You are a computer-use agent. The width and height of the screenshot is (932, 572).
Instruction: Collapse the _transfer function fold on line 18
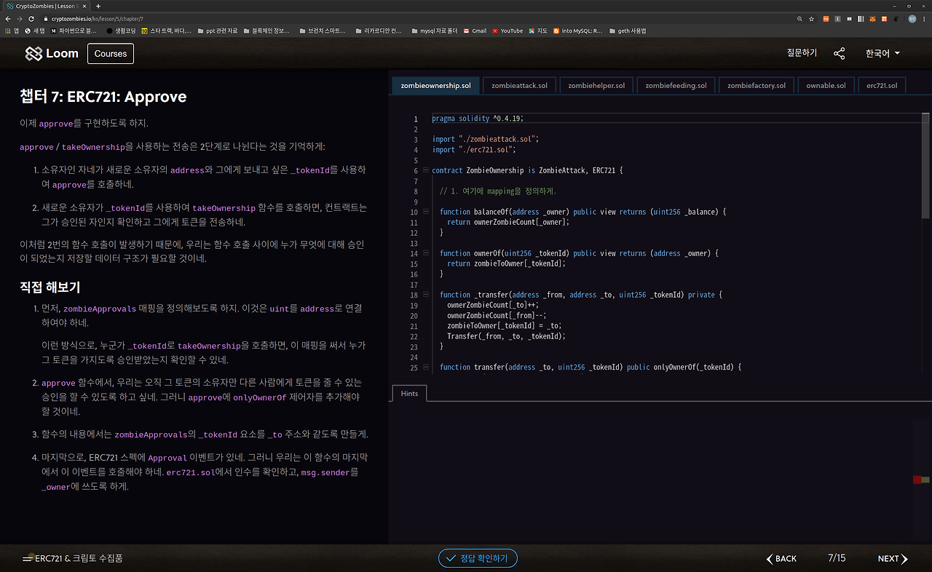[425, 295]
